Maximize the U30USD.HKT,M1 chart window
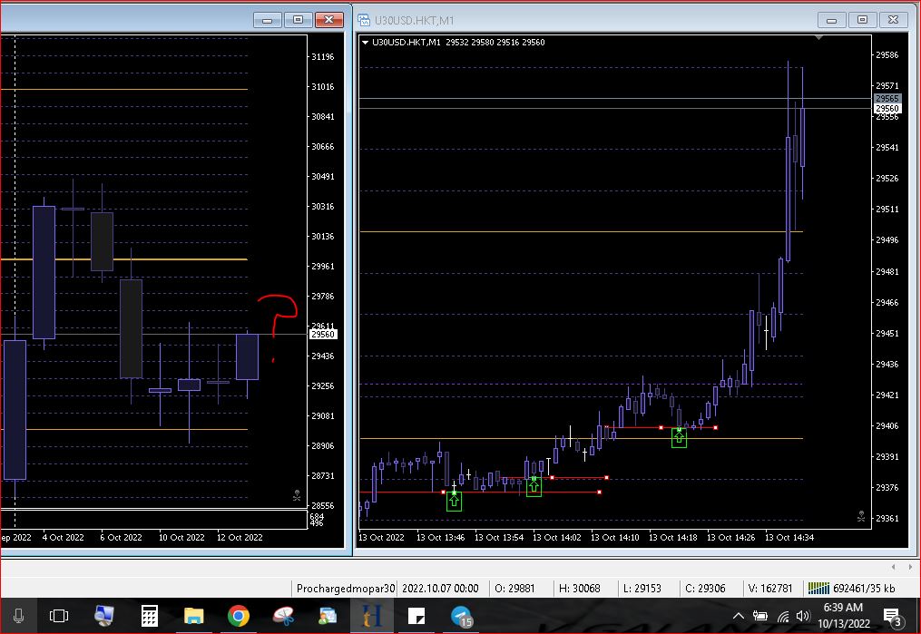 click(862, 19)
